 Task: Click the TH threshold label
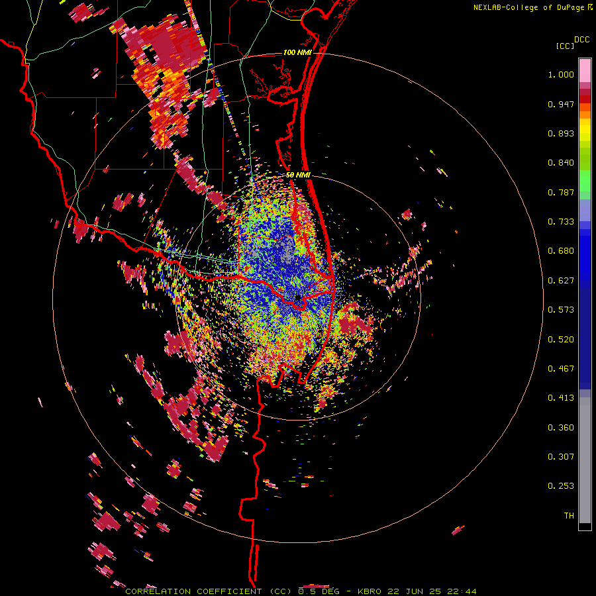(569, 516)
